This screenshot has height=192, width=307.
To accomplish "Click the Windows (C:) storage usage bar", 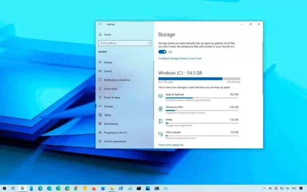I will pyautogui.click(x=199, y=79).
